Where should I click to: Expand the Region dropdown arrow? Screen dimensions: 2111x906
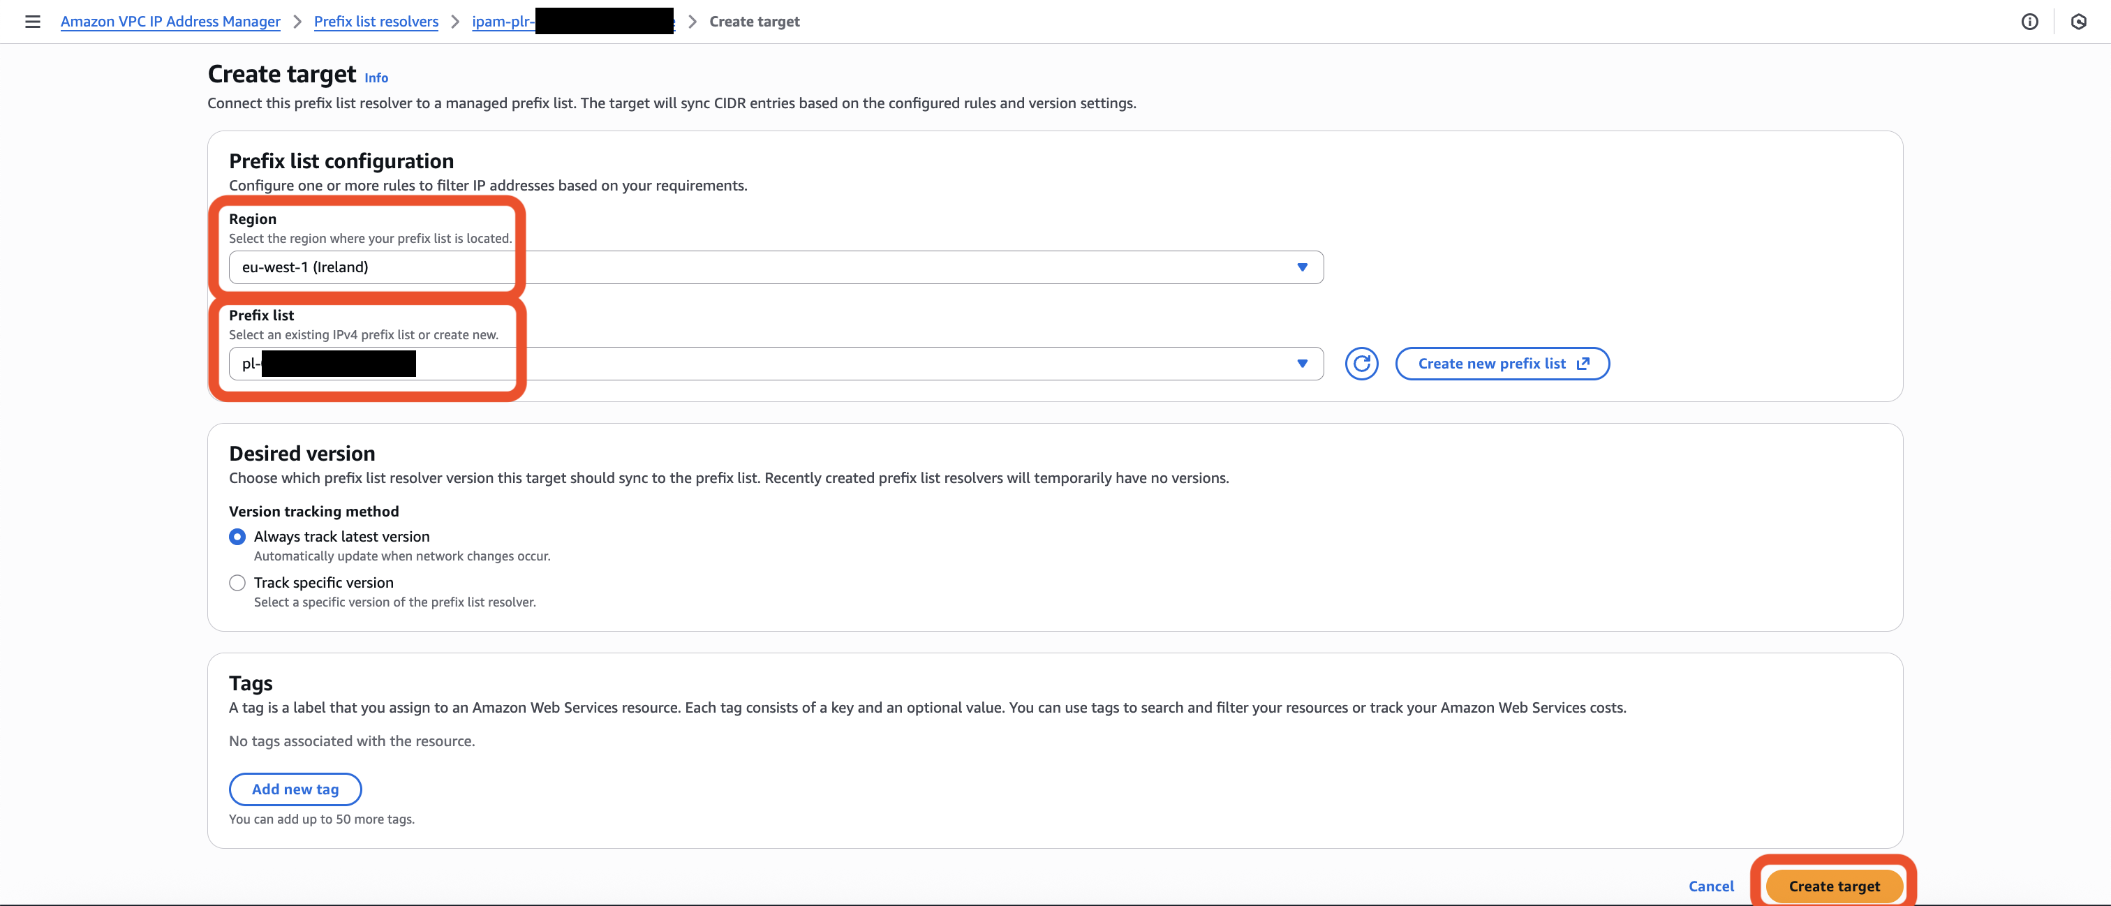click(x=1301, y=267)
